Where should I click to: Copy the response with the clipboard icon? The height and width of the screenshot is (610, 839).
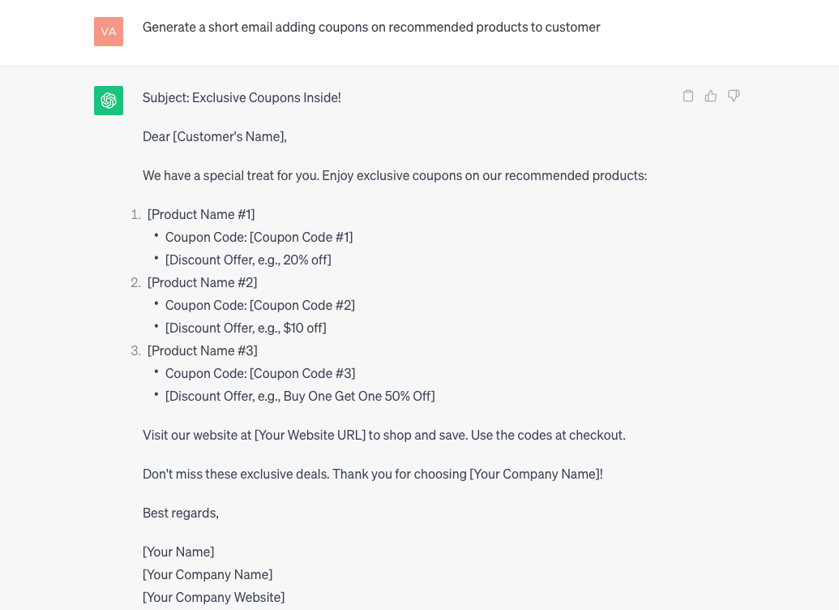(688, 96)
